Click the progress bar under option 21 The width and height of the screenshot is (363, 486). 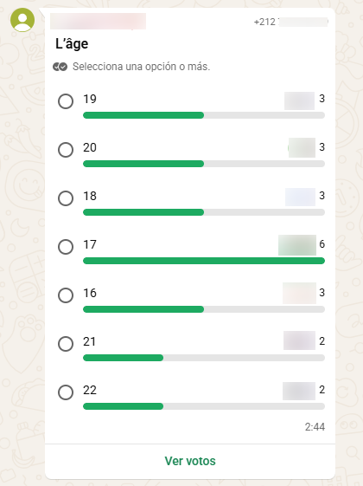pos(204,358)
